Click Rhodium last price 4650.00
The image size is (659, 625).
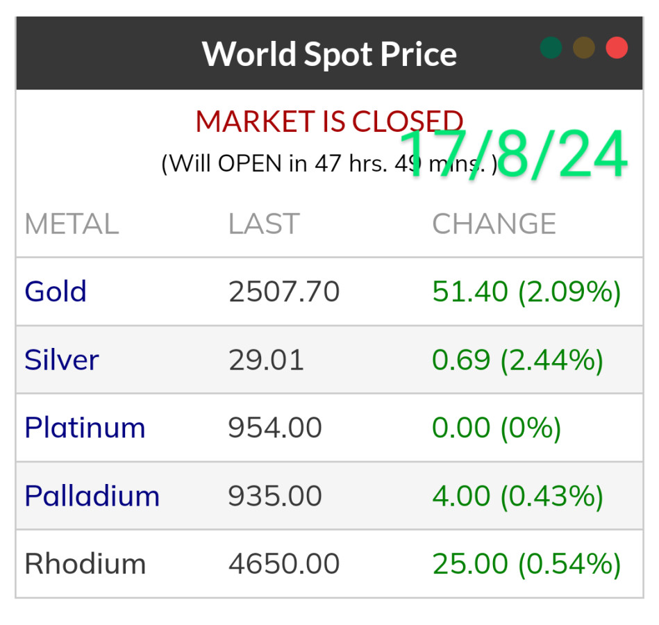(284, 564)
